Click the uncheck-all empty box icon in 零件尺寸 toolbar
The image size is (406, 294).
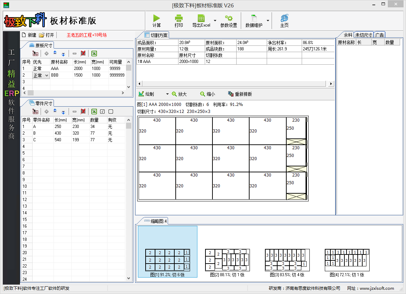click(x=111, y=112)
